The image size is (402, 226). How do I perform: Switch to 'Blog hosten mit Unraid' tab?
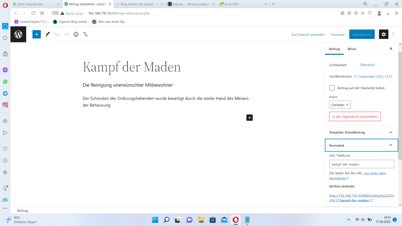(139, 4)
